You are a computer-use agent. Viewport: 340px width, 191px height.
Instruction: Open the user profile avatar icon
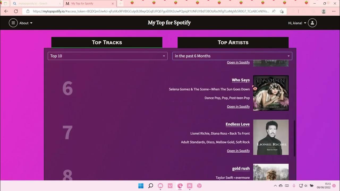pos(312,23)
